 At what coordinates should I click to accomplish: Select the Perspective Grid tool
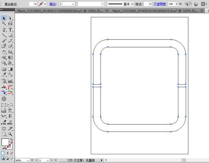coord(10,63)
